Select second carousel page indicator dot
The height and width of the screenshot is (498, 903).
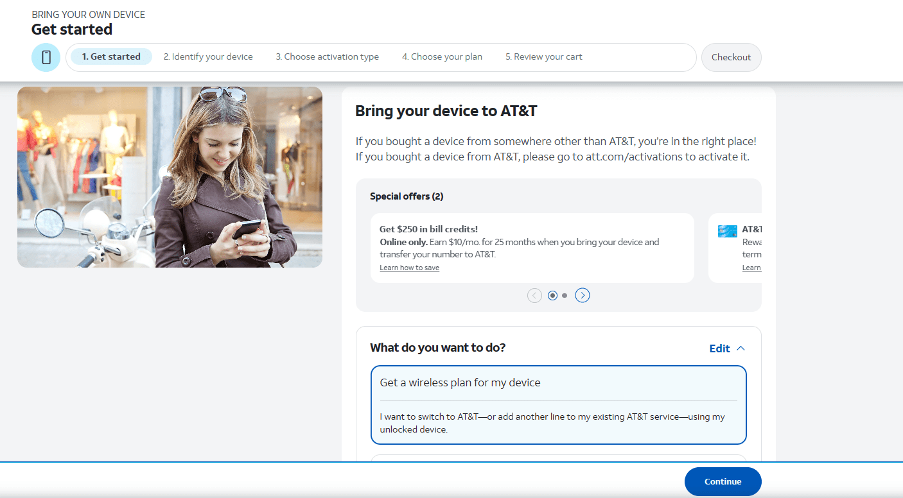[565, 295]
